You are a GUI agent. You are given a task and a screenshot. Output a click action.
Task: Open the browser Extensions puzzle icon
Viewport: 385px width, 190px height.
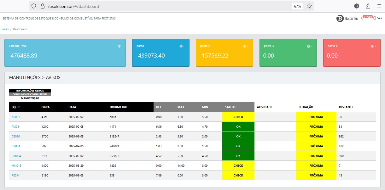pos(368,6)
